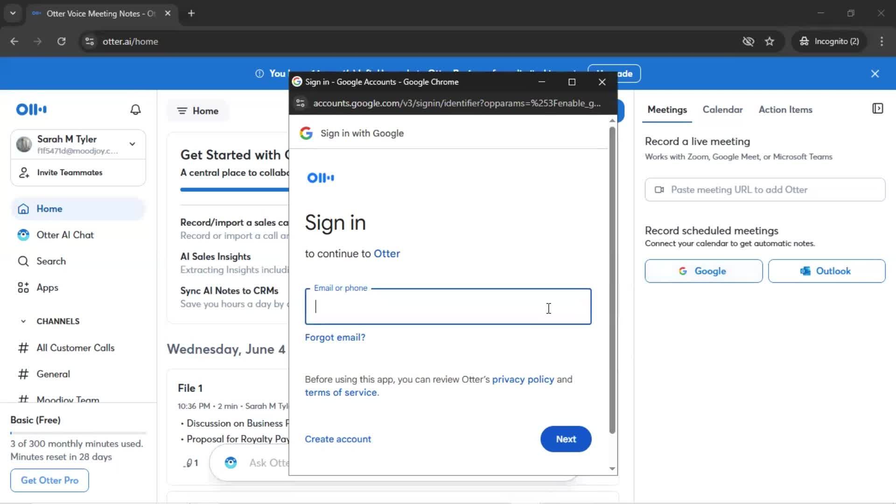Click the Otter logo in the sidebar
896x504 pixels.
point(31,110)
